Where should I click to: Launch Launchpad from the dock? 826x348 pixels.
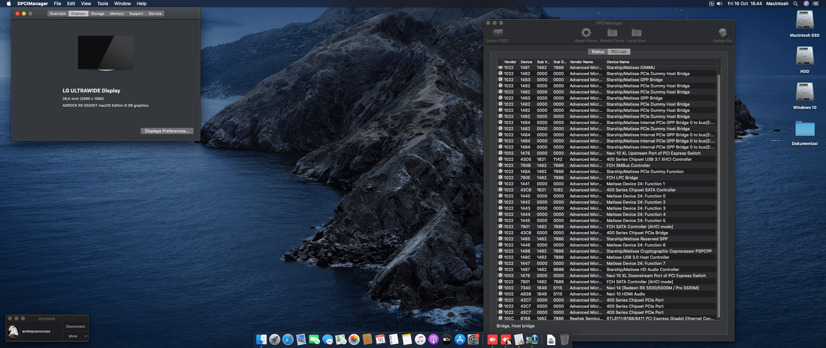(x=275, y=339)
